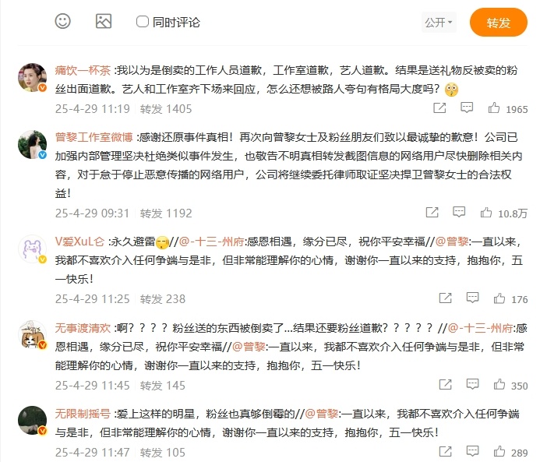The height and width of the screenshot is (462, 540).
Task: Click repost icon on 痛饮一杯茶 post
Action: pos(439,108)
